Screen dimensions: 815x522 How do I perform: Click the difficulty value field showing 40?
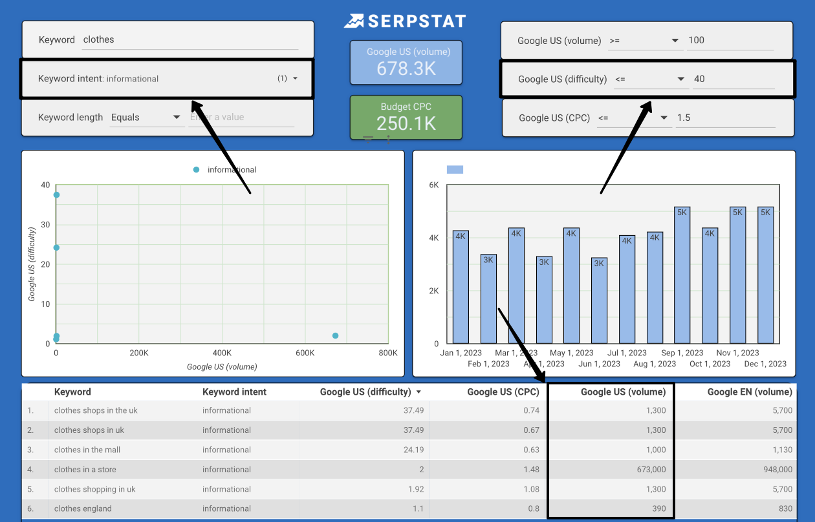[733, 79]
